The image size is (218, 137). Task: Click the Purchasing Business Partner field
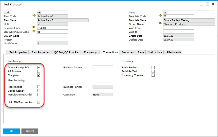tap(103, 68)
